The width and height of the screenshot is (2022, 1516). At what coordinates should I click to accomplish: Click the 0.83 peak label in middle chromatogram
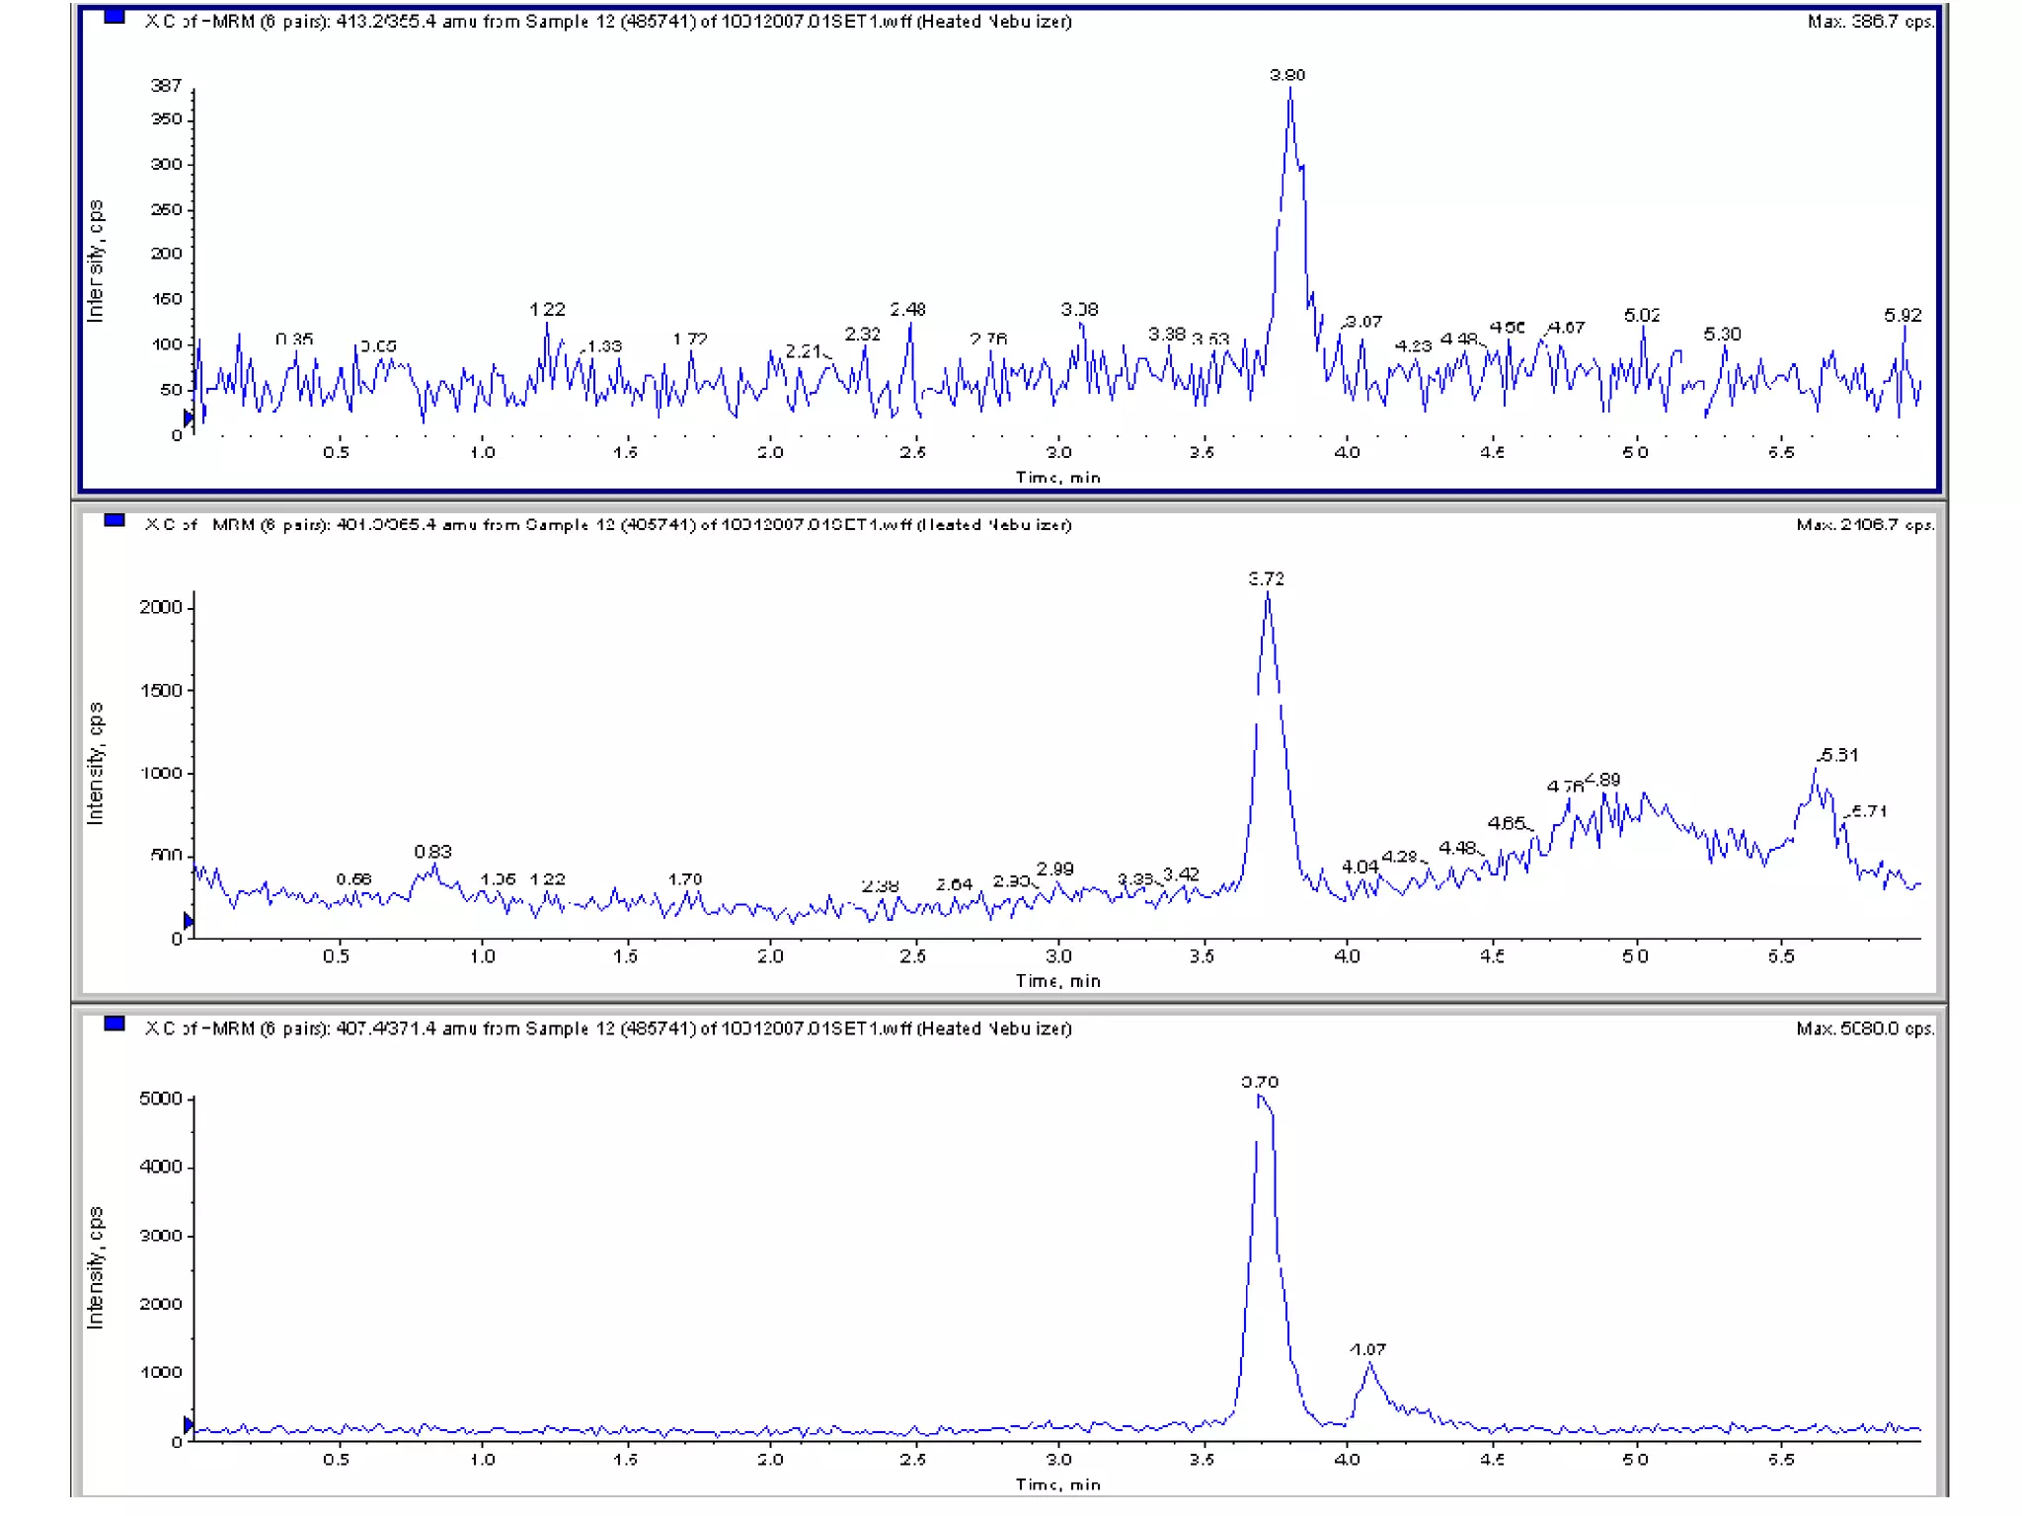pos(432,852)
